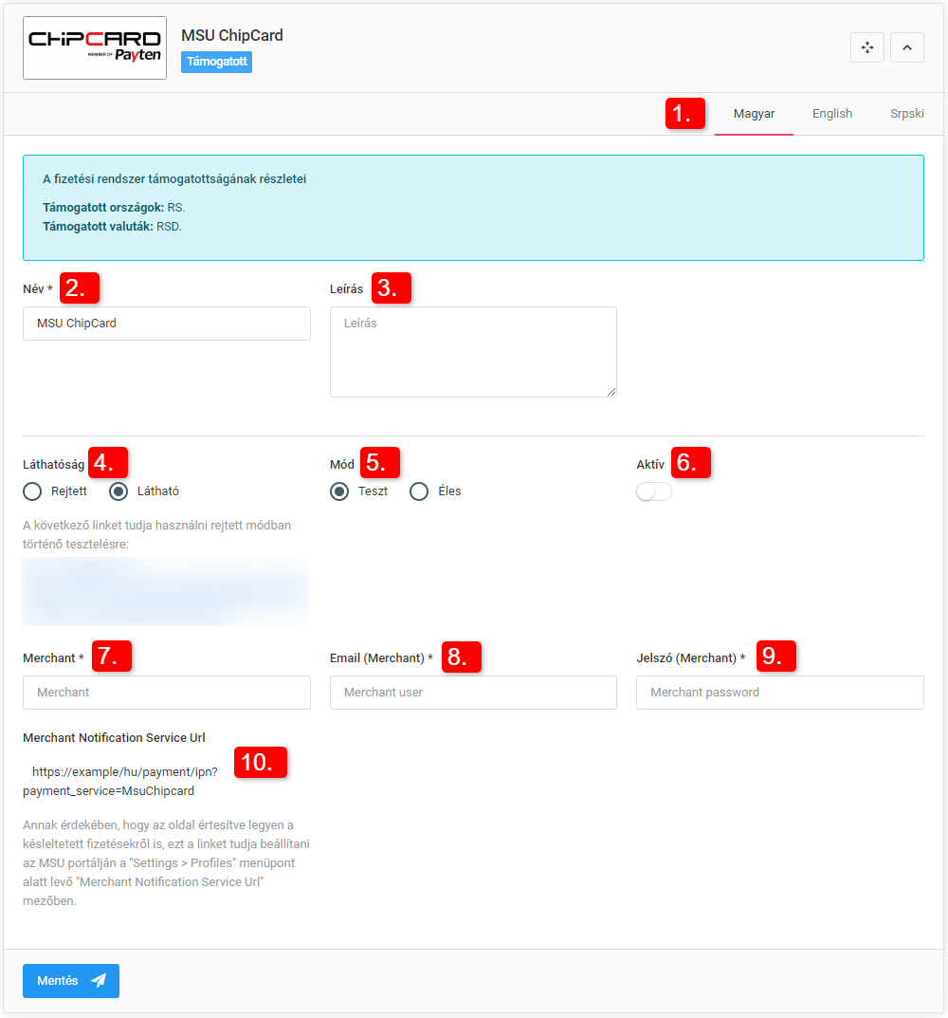
Task: Click the Támogatott status badge
Action: point(216,63)
